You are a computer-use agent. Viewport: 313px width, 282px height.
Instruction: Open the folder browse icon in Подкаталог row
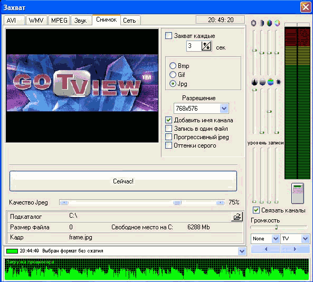point(237,217)
